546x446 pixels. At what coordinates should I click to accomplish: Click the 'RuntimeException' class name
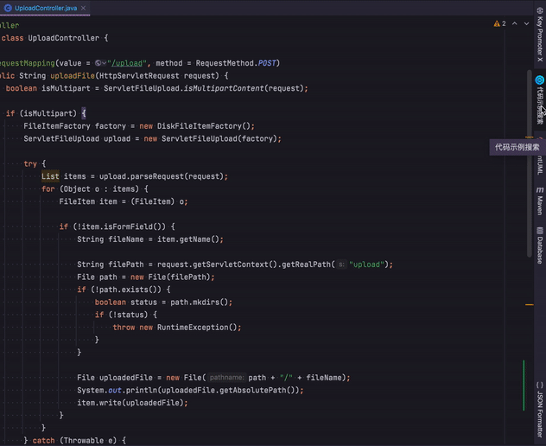193,328
